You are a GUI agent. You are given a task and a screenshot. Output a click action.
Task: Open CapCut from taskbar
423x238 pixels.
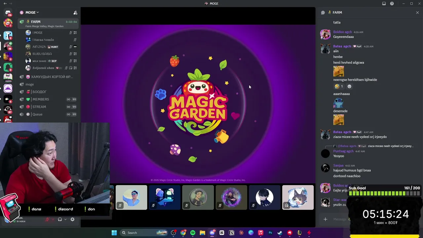click(222, 233)
